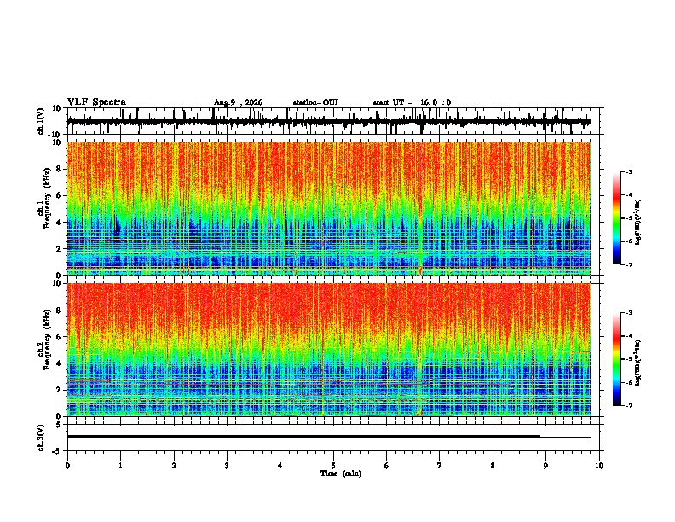Click the "ch.3(V)" axis label
Image resolution: width=675 pixels, height=522 pixels.
[x=41, y=438]
